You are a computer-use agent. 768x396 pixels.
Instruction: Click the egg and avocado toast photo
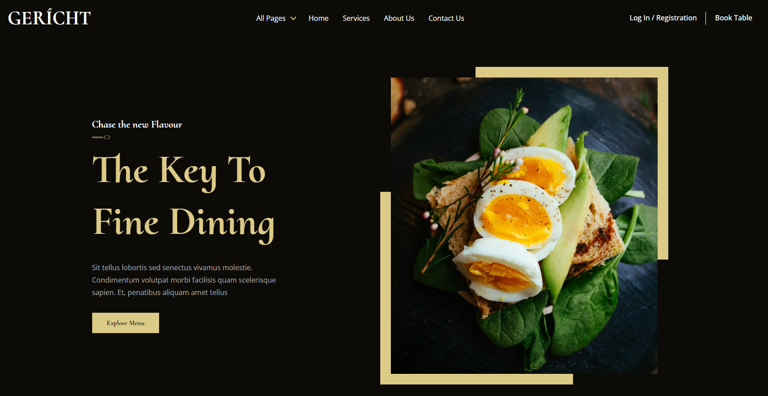pyautogui.click(x=524, y=225)
